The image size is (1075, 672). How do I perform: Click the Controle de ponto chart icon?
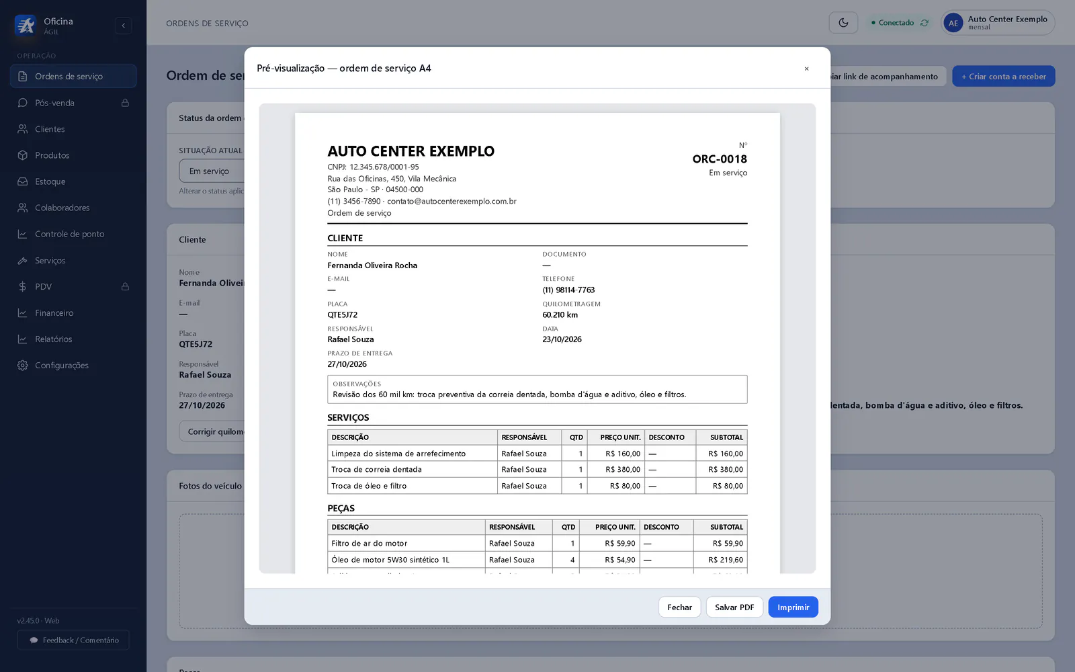tap(22, 234)
